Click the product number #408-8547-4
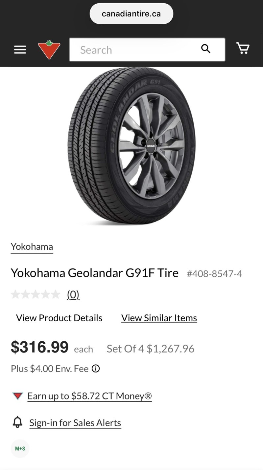 tap(214, 274)
